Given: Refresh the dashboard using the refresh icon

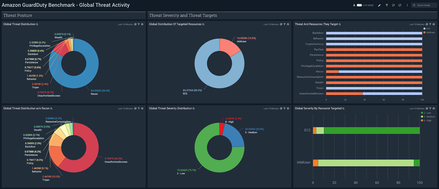Looking at the screenshot, I should [x=400, y=5].
